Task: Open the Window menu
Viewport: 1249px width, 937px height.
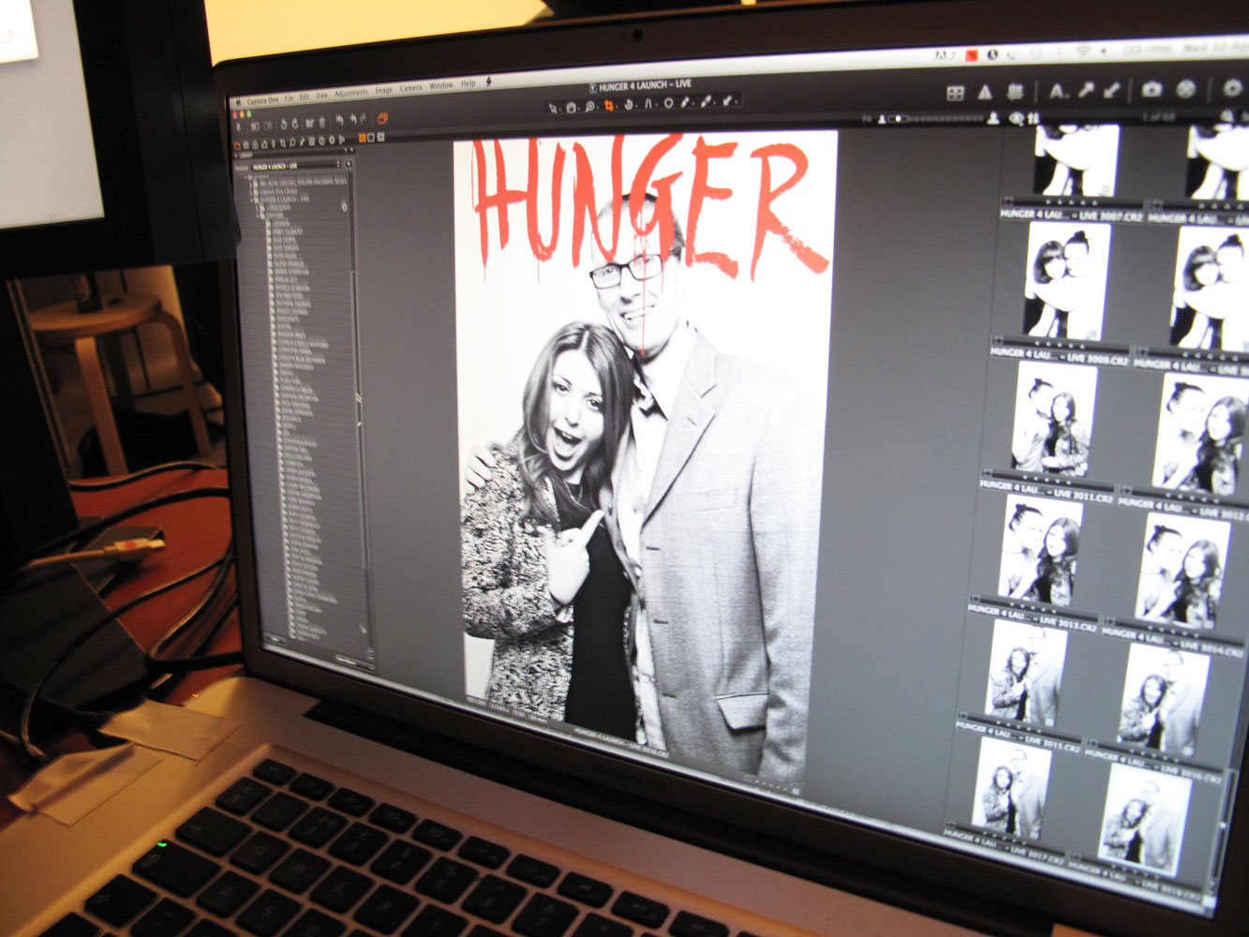Action: click(441, 85)
